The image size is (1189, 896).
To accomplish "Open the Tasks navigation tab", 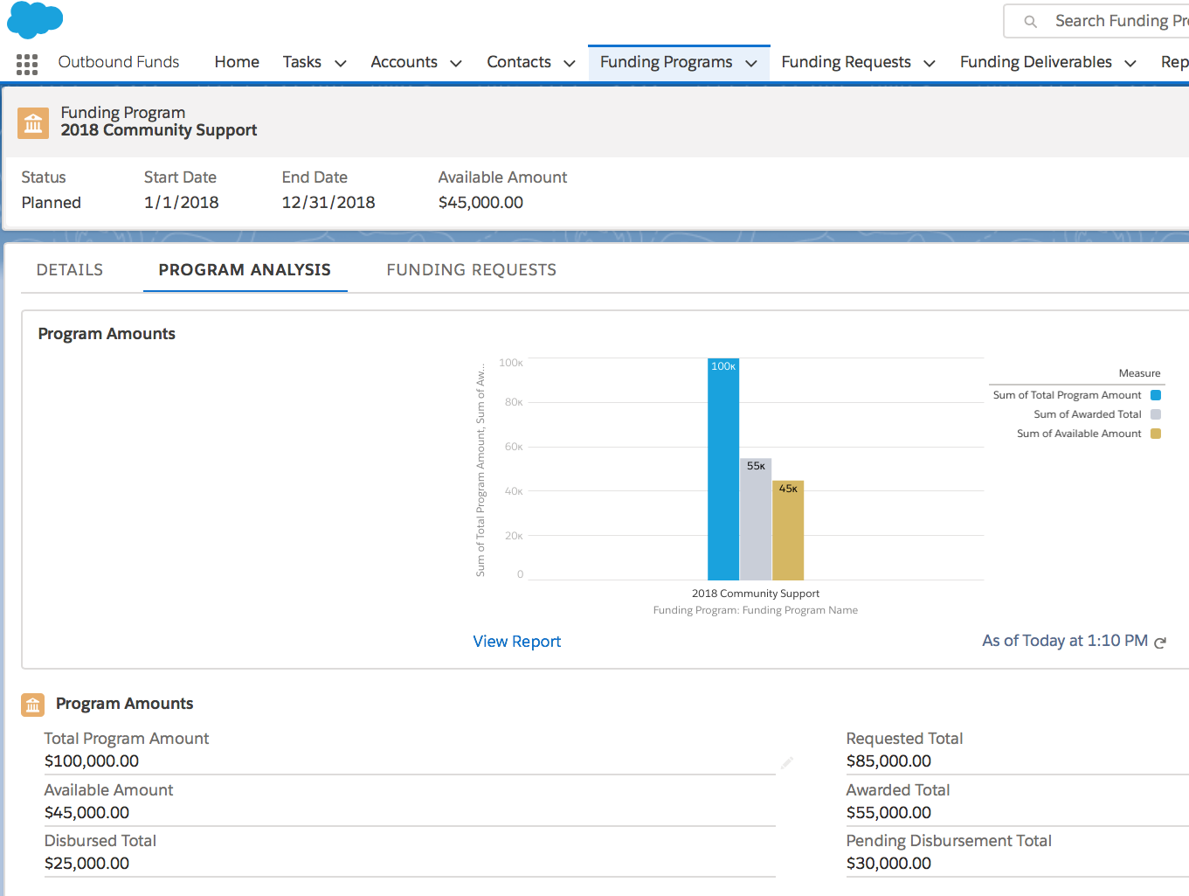I will click(x=302, y=62).
